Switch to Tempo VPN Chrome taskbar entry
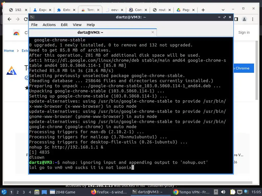Screen dimensions: 262x196 191,192
